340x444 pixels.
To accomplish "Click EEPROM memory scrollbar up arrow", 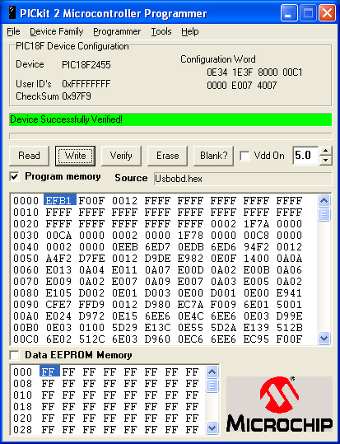I will point(212,372).
